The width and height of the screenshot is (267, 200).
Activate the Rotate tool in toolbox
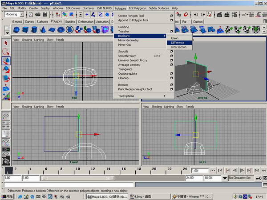point(6,70)
